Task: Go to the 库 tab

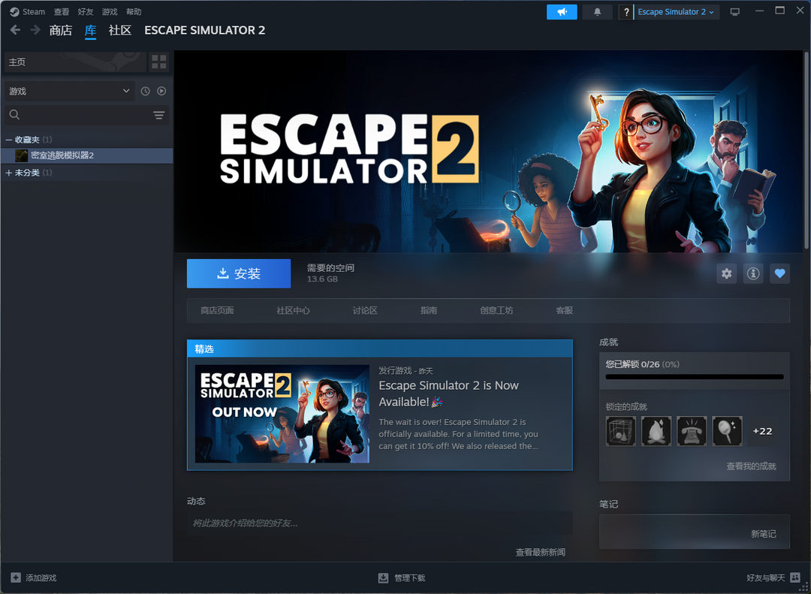Action: click(91, 30)
